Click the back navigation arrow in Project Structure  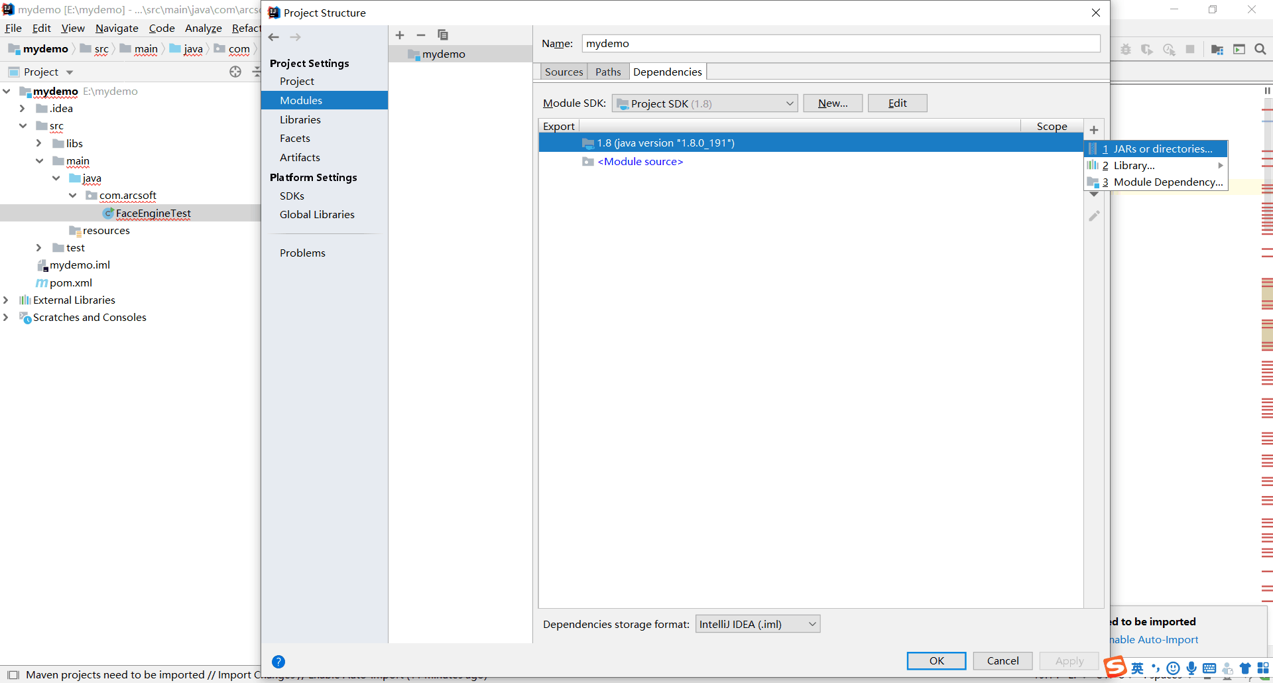tap(273, 37)
